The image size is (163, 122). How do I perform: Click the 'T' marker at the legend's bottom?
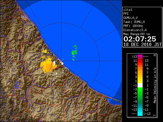(x=155, y=115)
